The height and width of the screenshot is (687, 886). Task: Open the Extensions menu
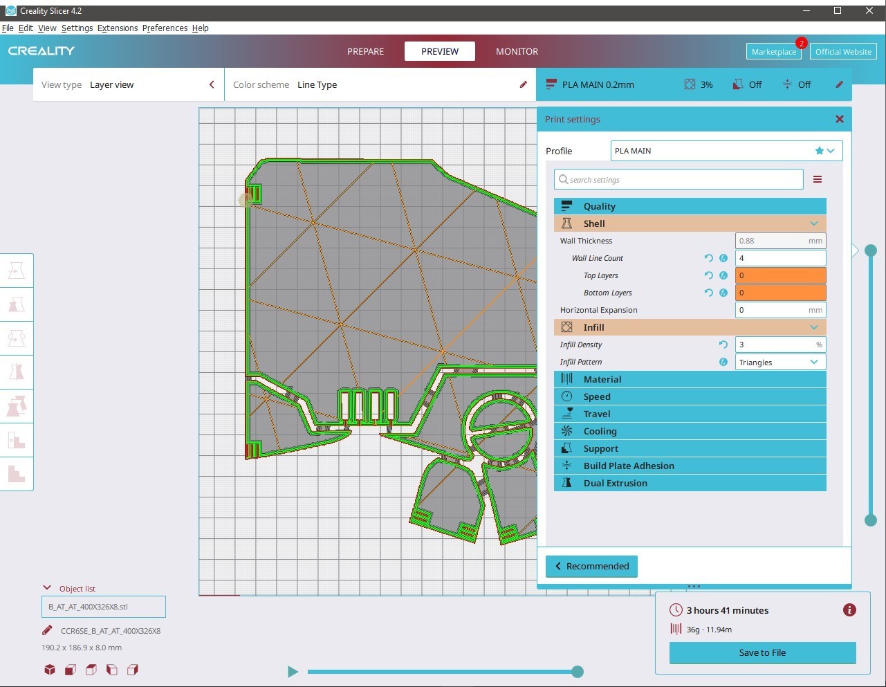point(118,28)
